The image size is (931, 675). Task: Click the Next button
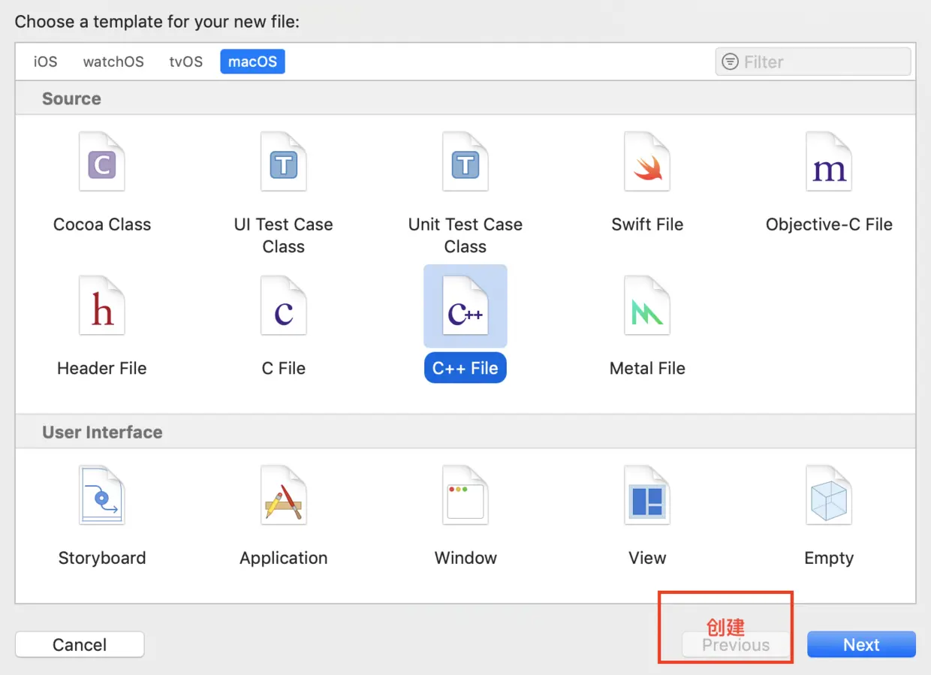click(861, 644)
